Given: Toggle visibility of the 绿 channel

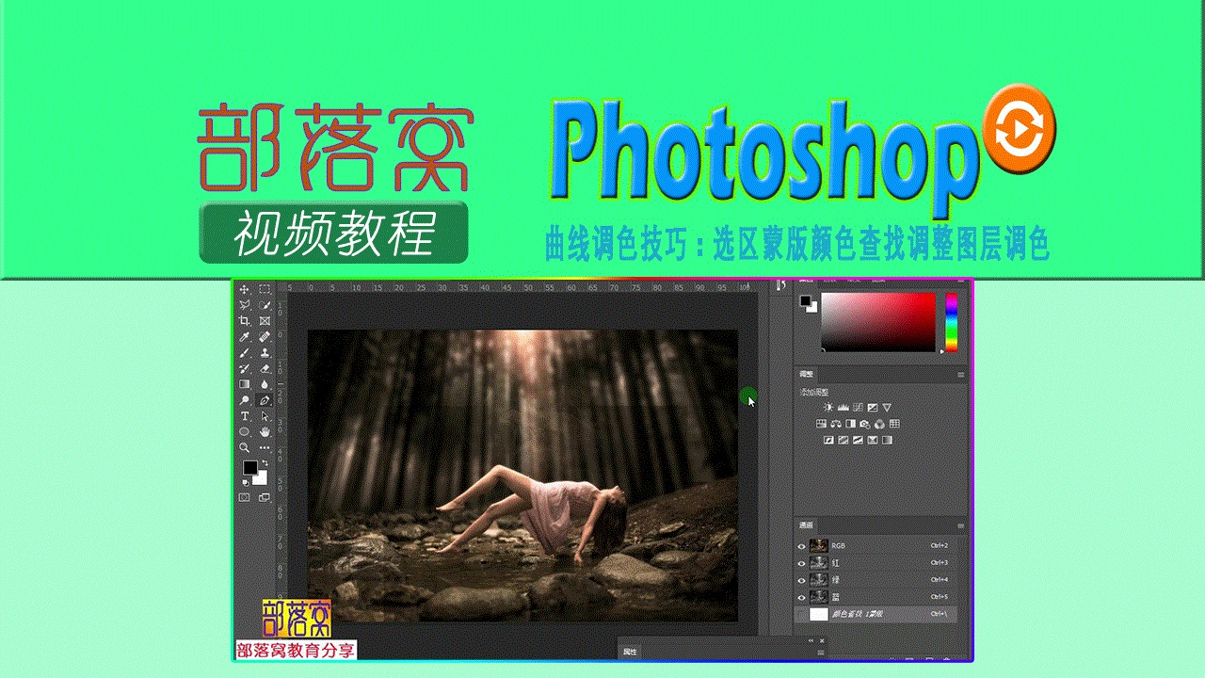Looking at the screenshot, I should [x=802, y=580].
